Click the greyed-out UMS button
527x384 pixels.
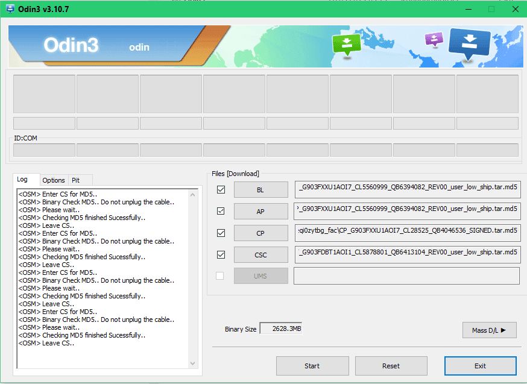coord(261,276)
